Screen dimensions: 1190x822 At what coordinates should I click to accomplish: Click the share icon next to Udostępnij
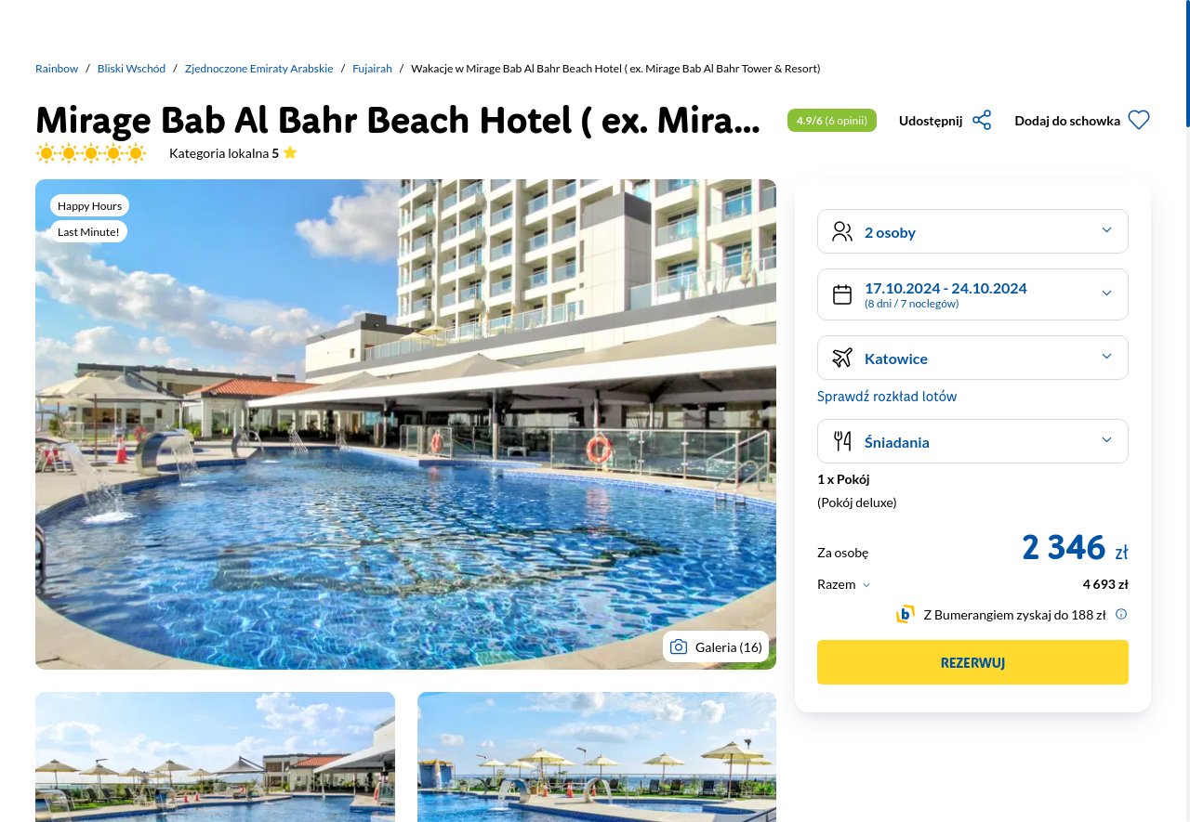(x=982, y=120)
